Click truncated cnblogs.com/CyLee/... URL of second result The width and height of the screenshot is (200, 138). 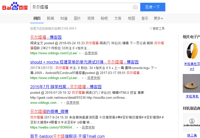point(55,78)
